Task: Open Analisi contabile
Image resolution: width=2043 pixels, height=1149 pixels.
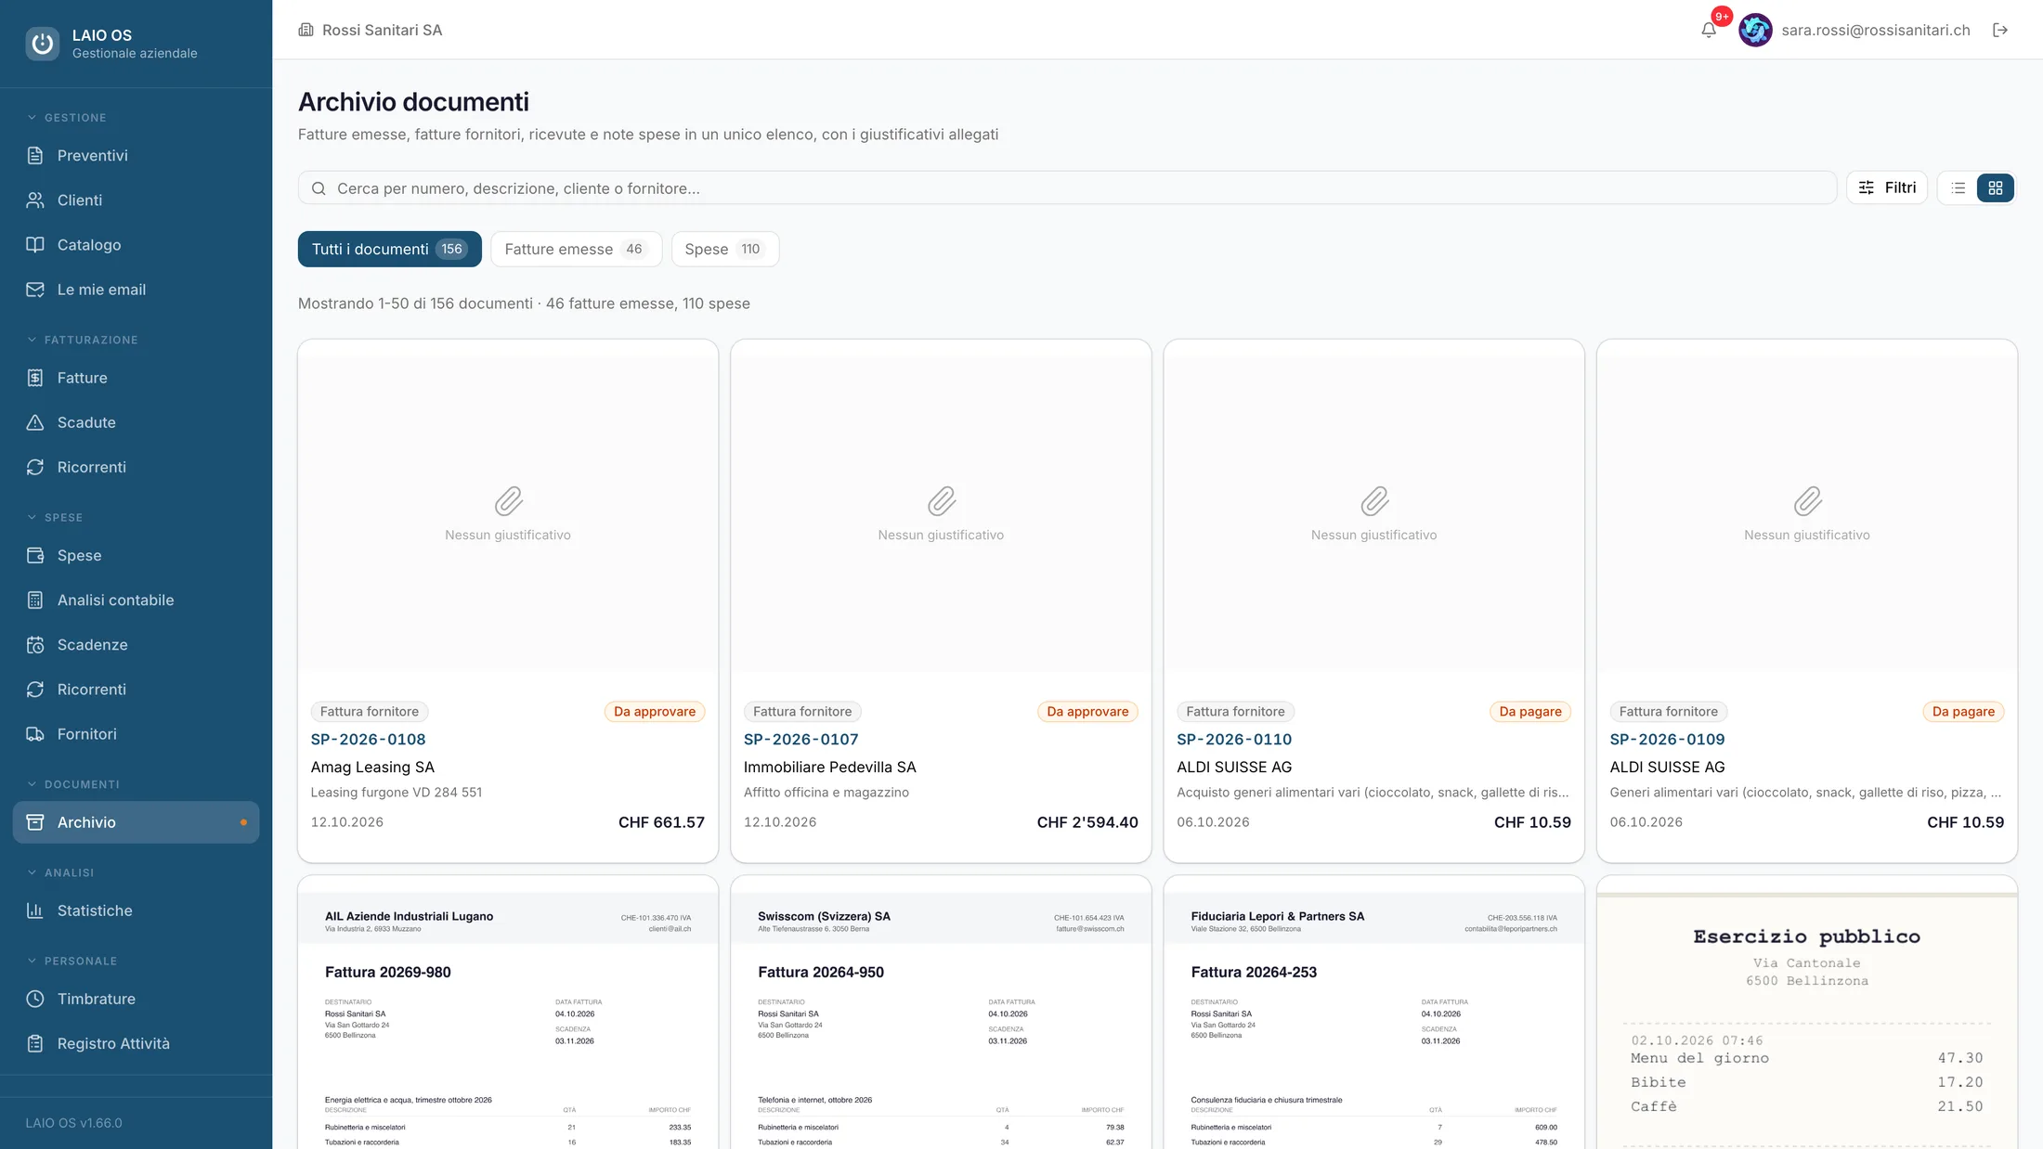Action: (x=136, y=600)
